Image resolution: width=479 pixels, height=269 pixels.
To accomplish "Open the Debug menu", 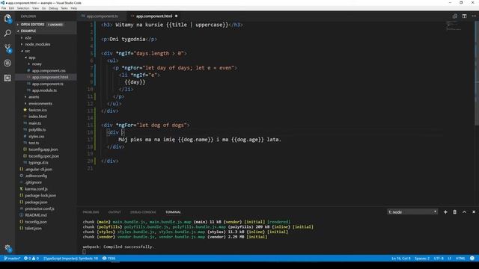I will [53, 8].
